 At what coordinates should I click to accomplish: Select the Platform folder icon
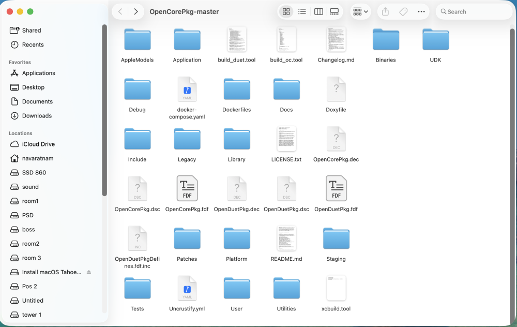[x=237, y=239]
